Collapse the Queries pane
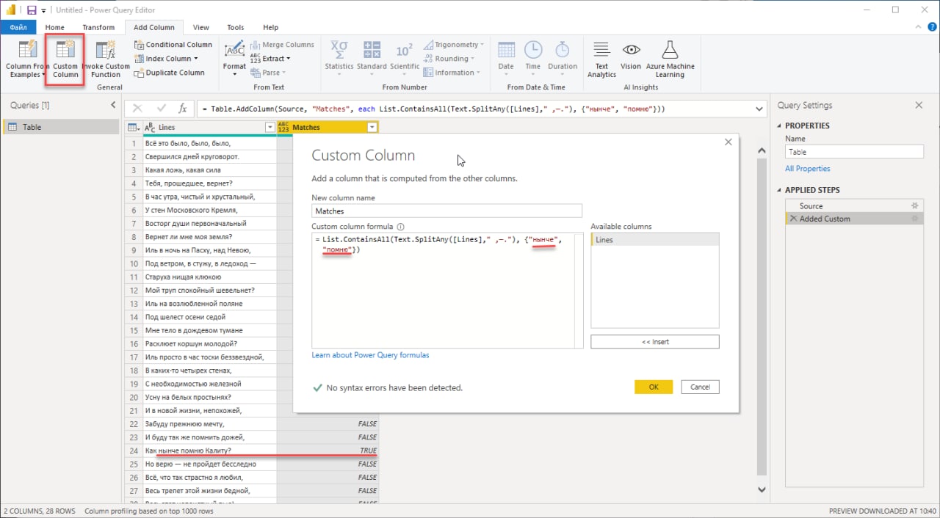 [113, 105]
